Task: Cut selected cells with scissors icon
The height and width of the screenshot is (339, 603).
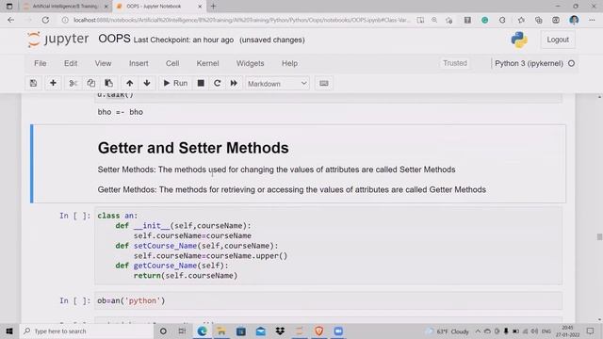Action: tap(73, 83)
